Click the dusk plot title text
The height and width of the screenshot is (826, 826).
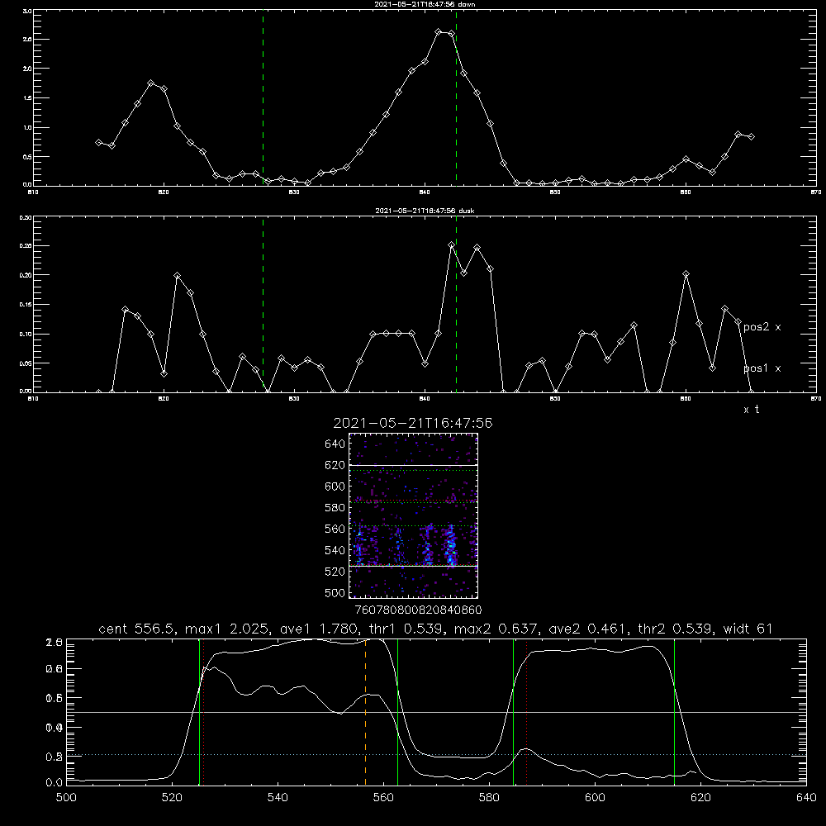click(425, 211)
